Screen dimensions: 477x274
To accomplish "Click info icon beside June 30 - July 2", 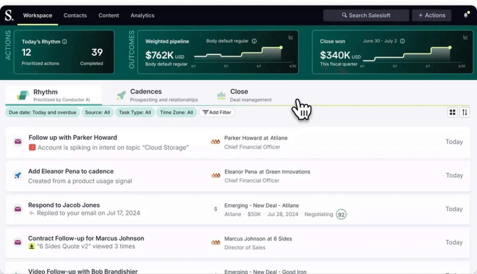I will click(x=402, y=41).
